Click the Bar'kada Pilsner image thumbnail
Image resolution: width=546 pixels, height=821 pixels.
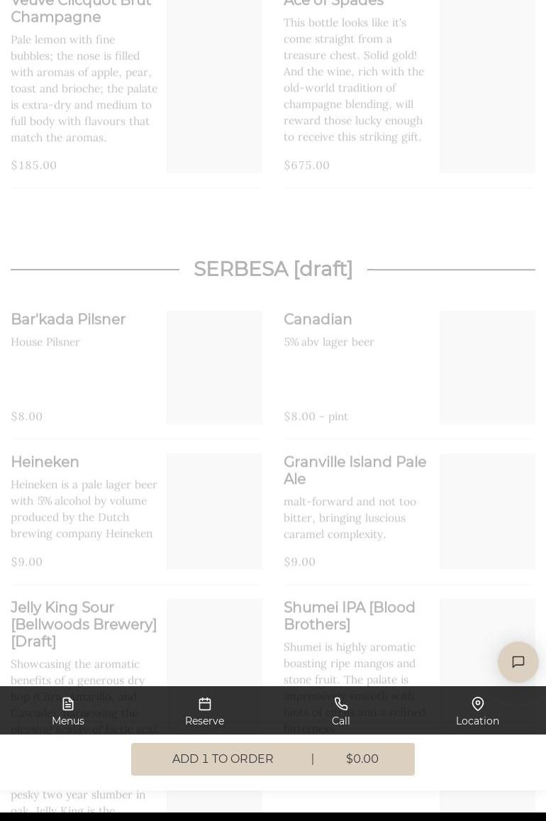click(214, 368)
